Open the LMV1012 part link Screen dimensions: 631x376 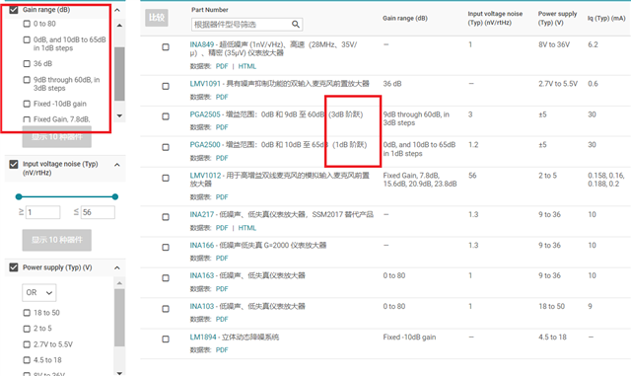click(205, 176)
